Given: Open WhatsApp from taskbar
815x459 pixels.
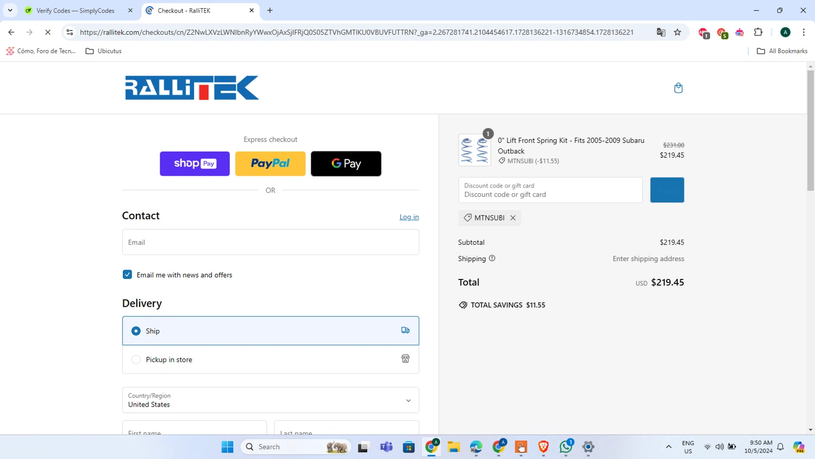Looking at the screenshot, I should coord(566,447).
